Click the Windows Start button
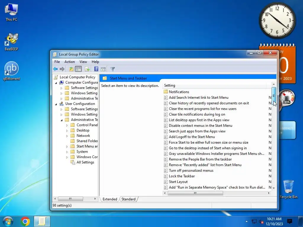 coord(8,221)
